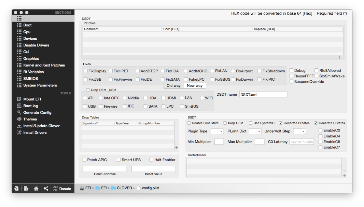This screenshot has width=364, height=207.
Task: Open the PLimit Dict dropdown
Action: 255,131
